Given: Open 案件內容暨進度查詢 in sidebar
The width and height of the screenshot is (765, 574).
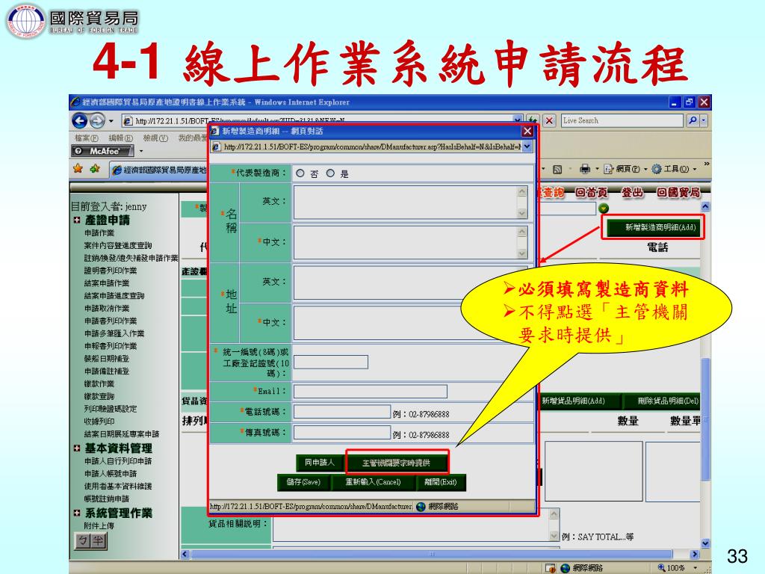Looking at the screenshot, I should [x=117, y=245].
